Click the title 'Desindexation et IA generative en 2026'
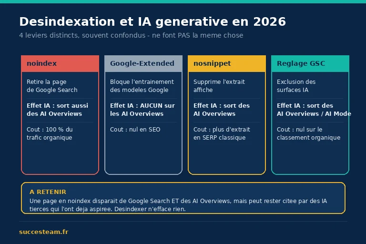The height and width of the screenshot is (244, 366). (x=152, y=22)
